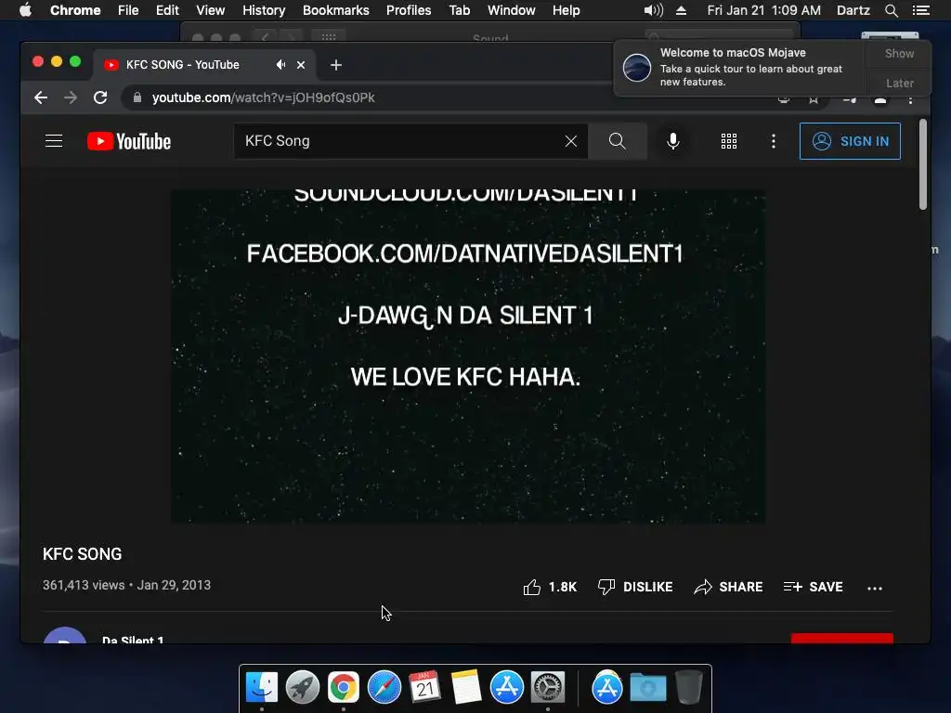Click the page vertical scrollbar thumb
951x713 pixels.
923,165
